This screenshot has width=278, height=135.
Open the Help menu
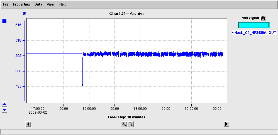(x=63, y=4)
